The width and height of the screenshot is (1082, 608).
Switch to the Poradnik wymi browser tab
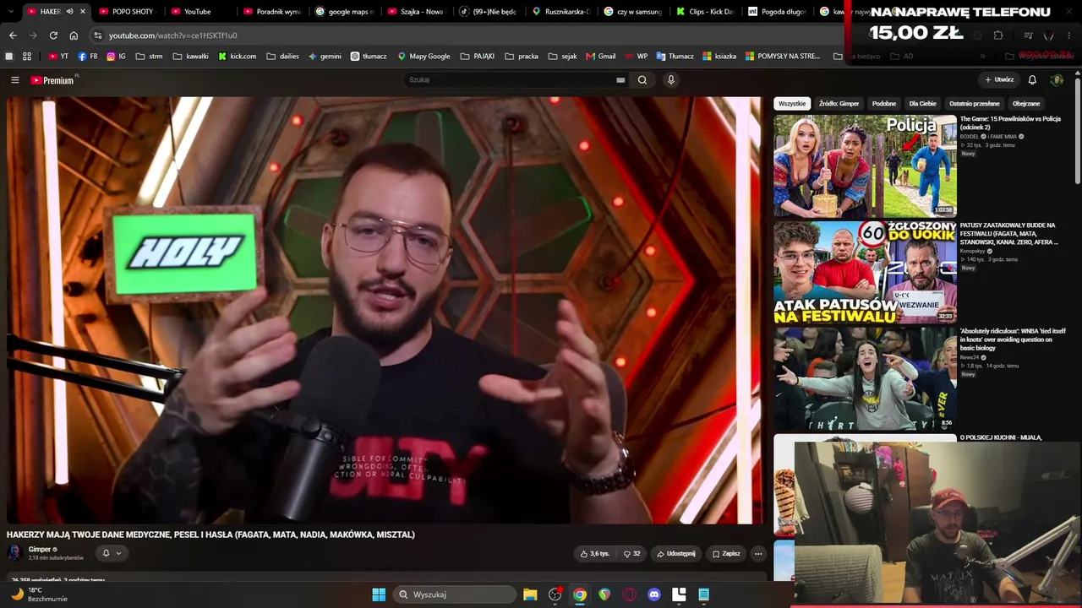[x=271, y=12]
